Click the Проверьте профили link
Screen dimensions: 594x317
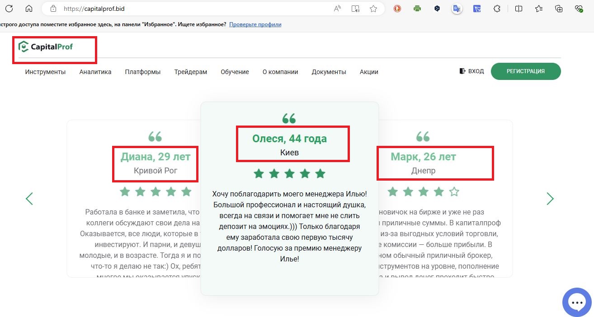point(255,24)
